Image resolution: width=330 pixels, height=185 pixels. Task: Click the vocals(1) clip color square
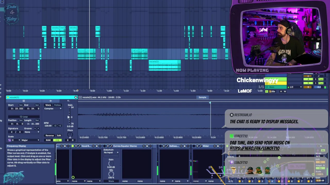pyautogui.click(x=8, y=97)
